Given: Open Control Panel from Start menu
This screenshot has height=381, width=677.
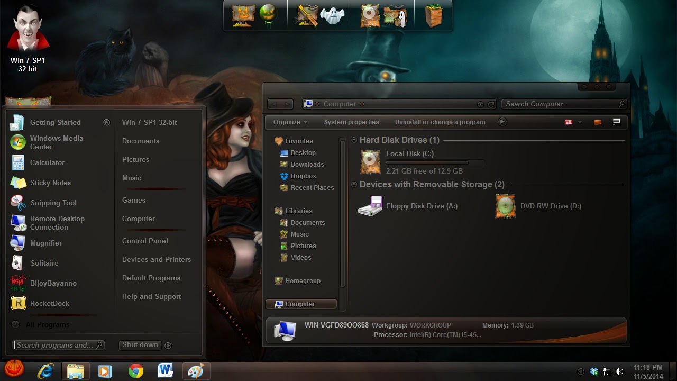Looking at the screenshot, I should point(145,241).
